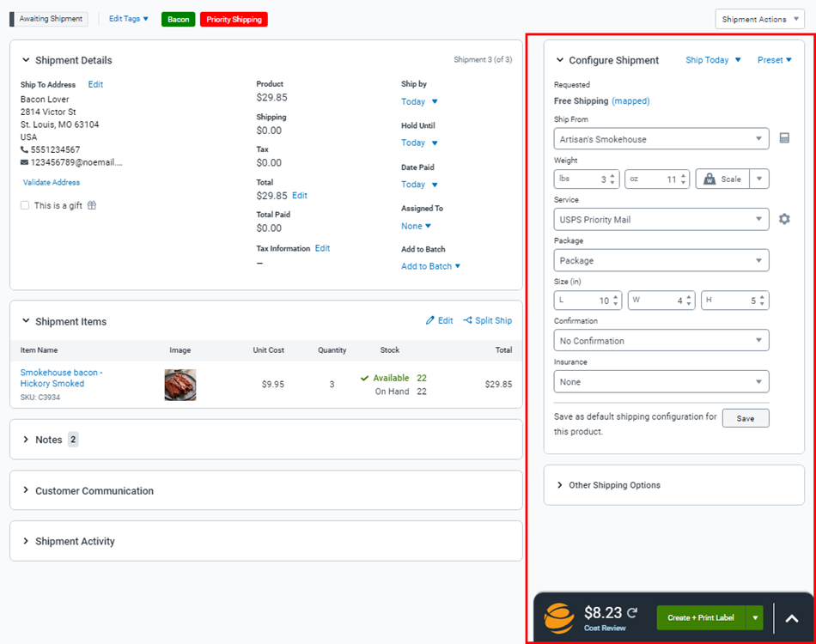
Task: Click Save default shipping configuration button
Action: point(746,418)
